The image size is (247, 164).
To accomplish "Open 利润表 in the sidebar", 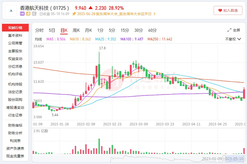I will [x=15, y=141].
